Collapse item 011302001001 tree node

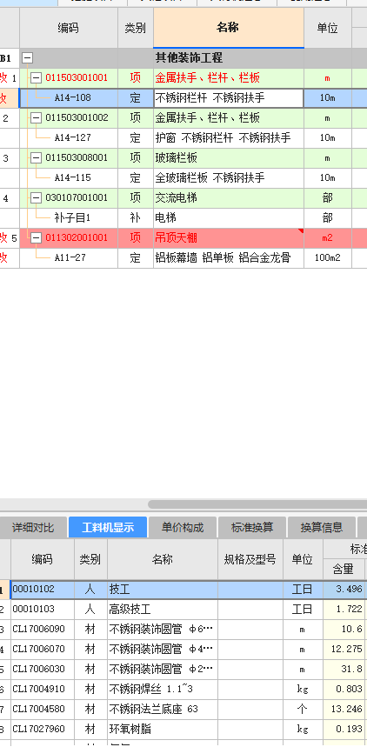36,237
